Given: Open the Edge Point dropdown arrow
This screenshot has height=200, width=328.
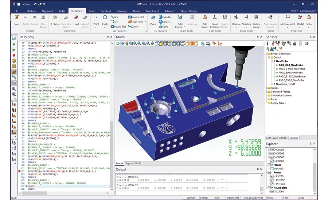Looking at the screenshot, I should click(145, 22).
